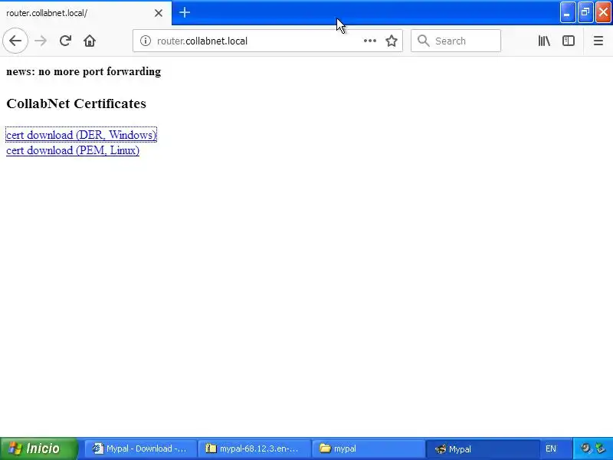Click the CollabNet Certificates heading
The width and height of the screenshot is (613, 460).
(x=76, y=103)
